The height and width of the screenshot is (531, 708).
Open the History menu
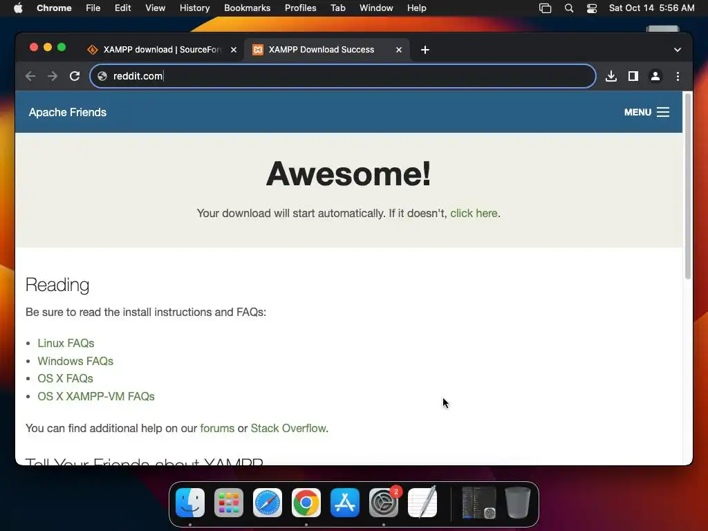coord(194,8)
